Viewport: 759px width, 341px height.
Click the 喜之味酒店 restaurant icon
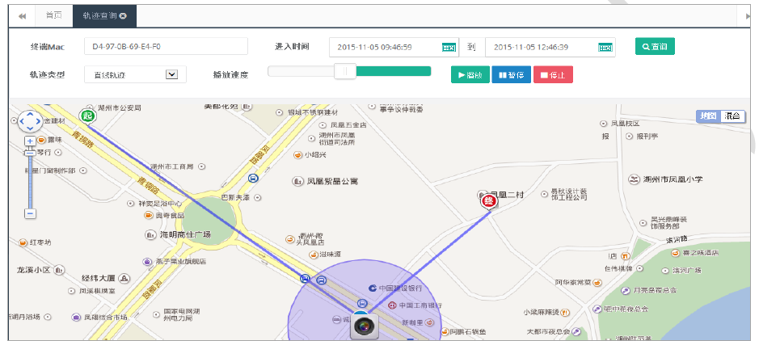(x=675, y=253)
